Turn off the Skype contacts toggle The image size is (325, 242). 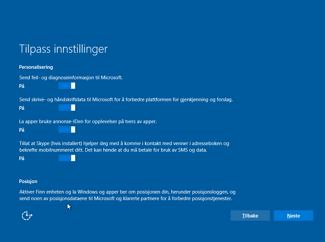point(67,158)
